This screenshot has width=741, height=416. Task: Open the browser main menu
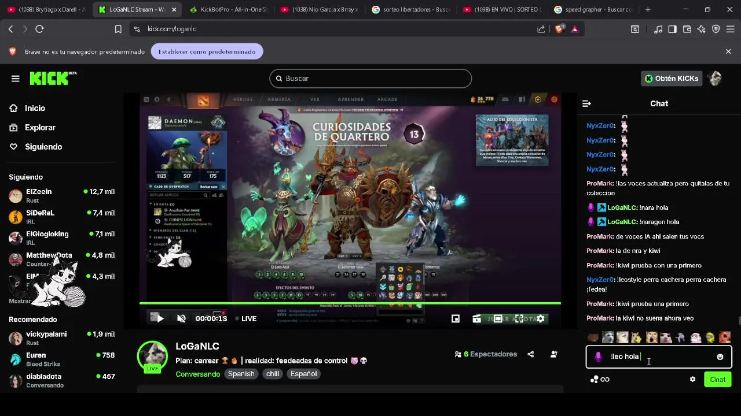pyautogui.click(x=731, y=29)
